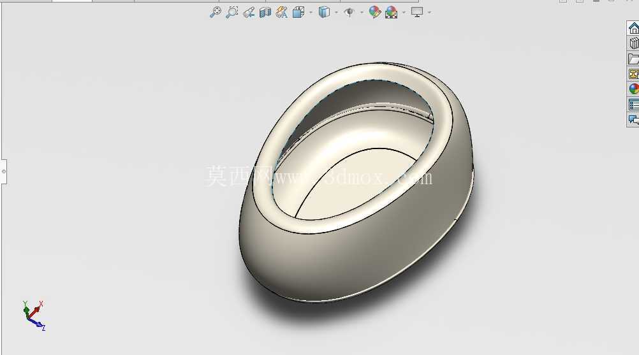Expand the View Orientation dropdown arrow

tap(311, 12)
